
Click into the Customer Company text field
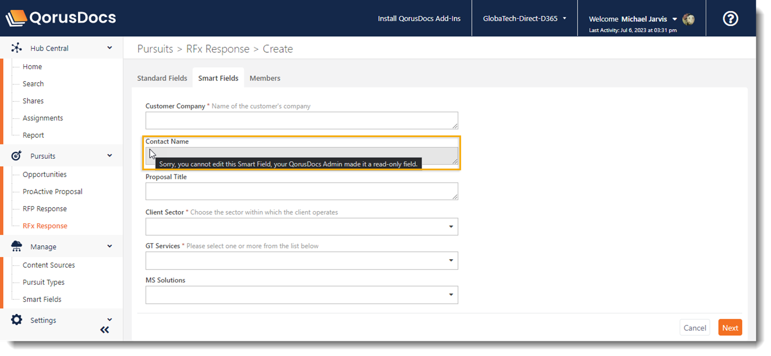(302, 121)
